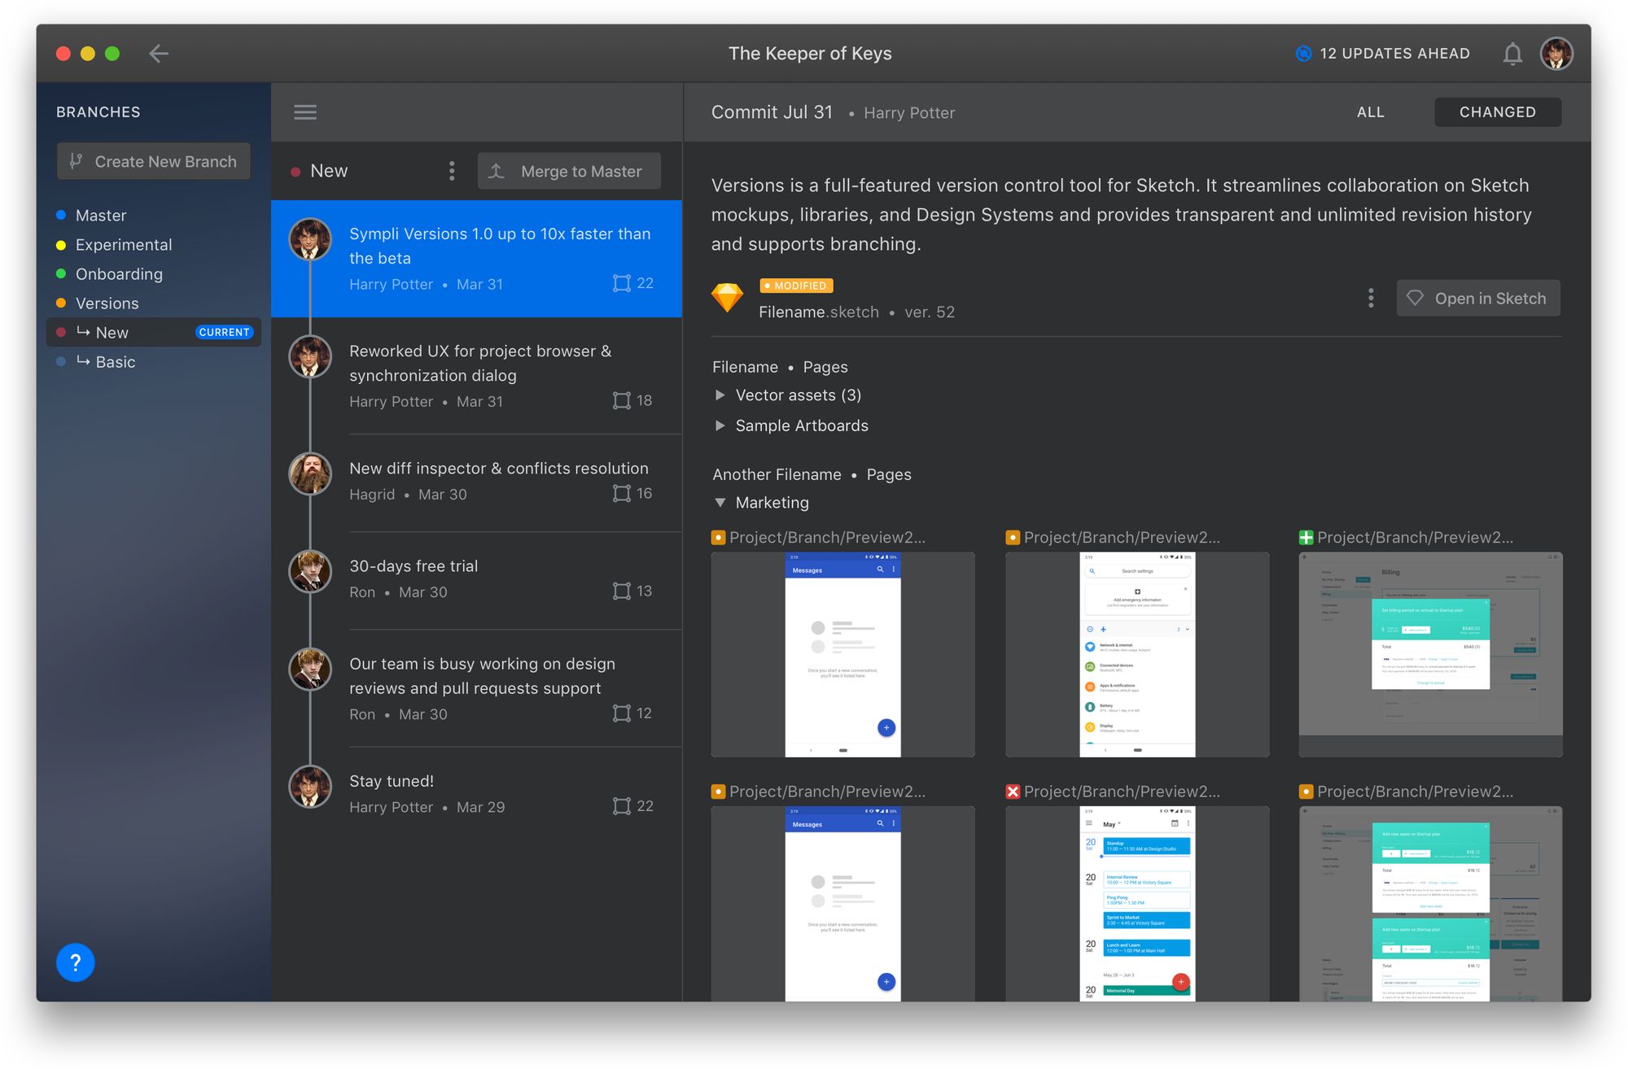Open top-row Messages artboard thumbnail
Viewport: 1628px width, 1069px height.
[x=842, y=655]
